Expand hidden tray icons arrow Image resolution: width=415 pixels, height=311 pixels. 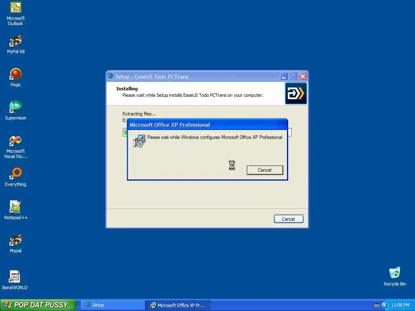pos(385,305)
